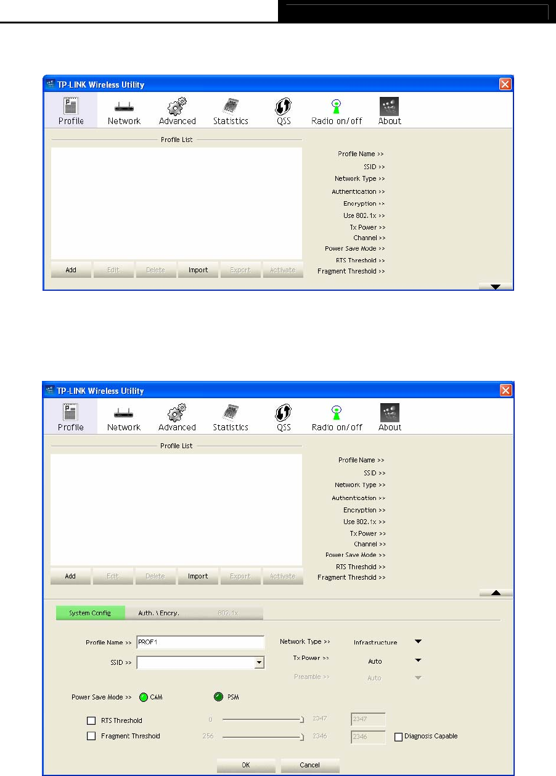
Task: Toggle Radio on/off icon in lower window
Action: (337, 417)
